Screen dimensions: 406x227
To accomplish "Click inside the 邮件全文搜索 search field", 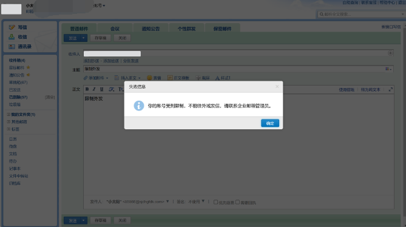I will point(362,14).
